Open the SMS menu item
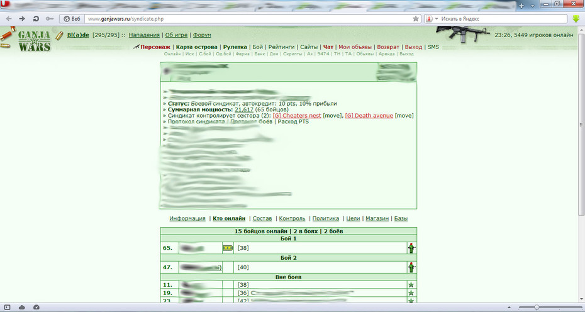 [x=433, y=47]
